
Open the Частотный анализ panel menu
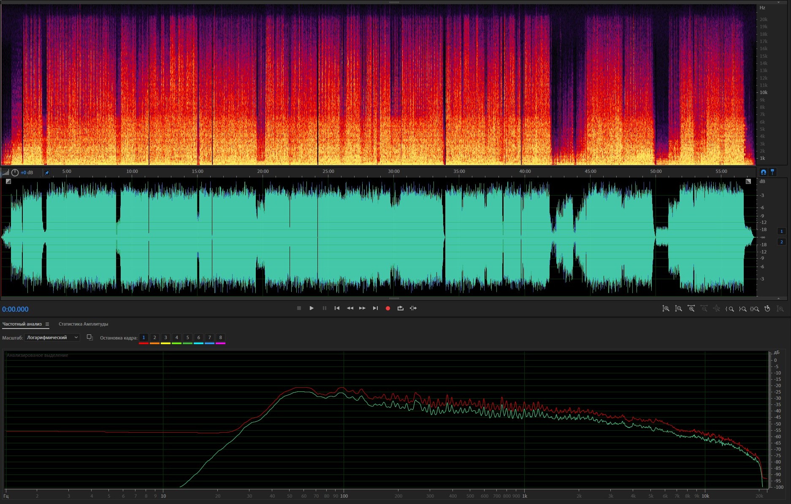click(x=47, y=324)
